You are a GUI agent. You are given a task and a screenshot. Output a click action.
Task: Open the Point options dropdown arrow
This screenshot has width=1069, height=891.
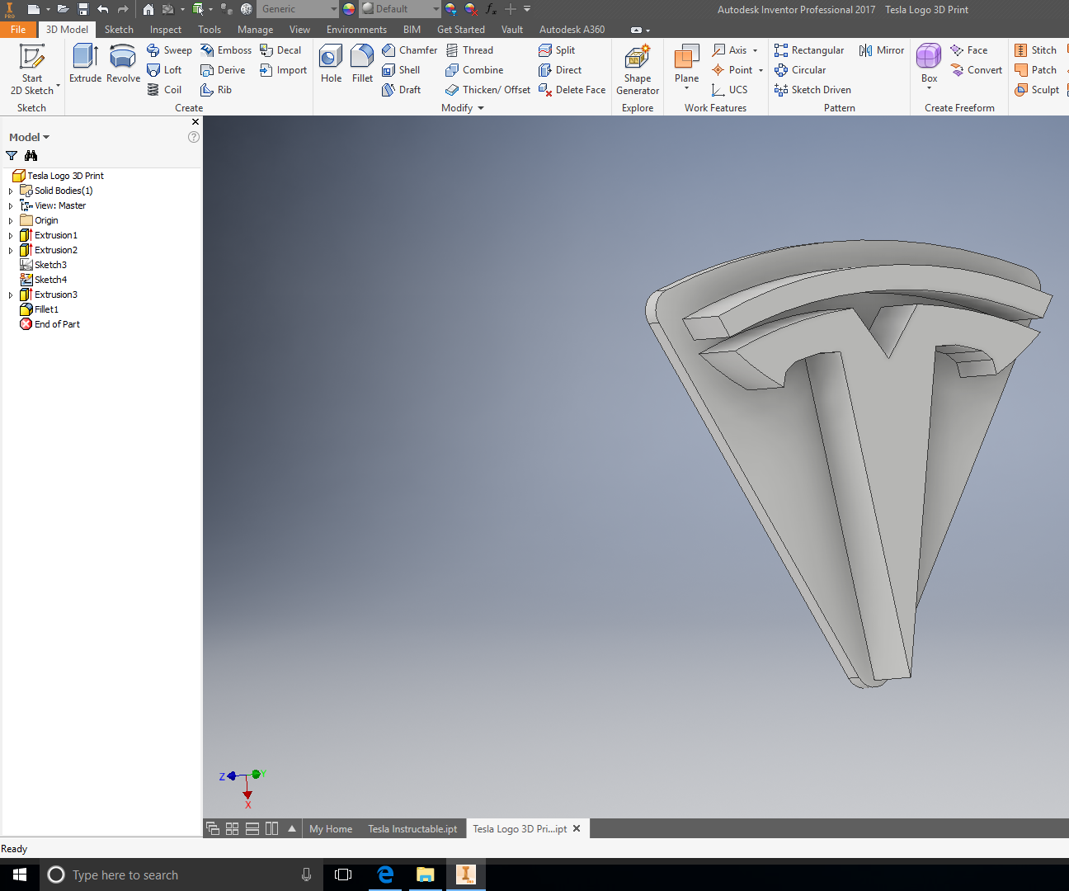(x=761, y=70)
